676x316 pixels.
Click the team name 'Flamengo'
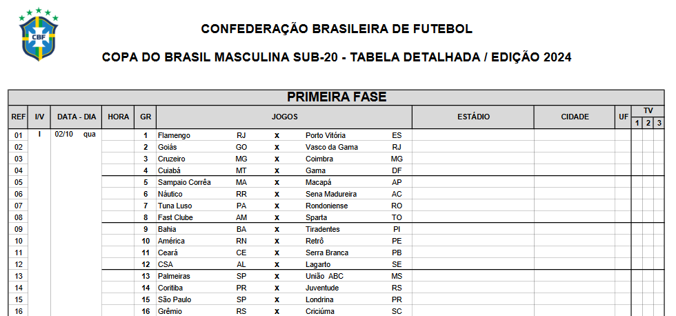(x=174, y=135)
